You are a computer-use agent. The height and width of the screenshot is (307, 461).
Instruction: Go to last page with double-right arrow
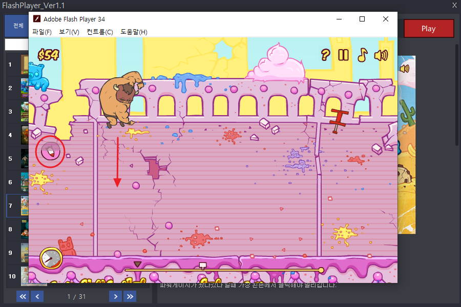(130, 296)
